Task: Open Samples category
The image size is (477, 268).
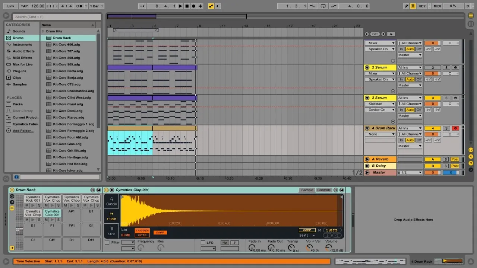Action: click(20, 84)
